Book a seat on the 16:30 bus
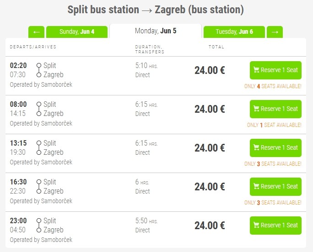 [x=275, y=187]
